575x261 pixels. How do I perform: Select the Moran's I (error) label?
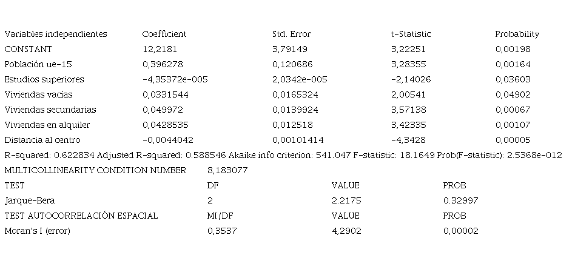coord(37,231)
